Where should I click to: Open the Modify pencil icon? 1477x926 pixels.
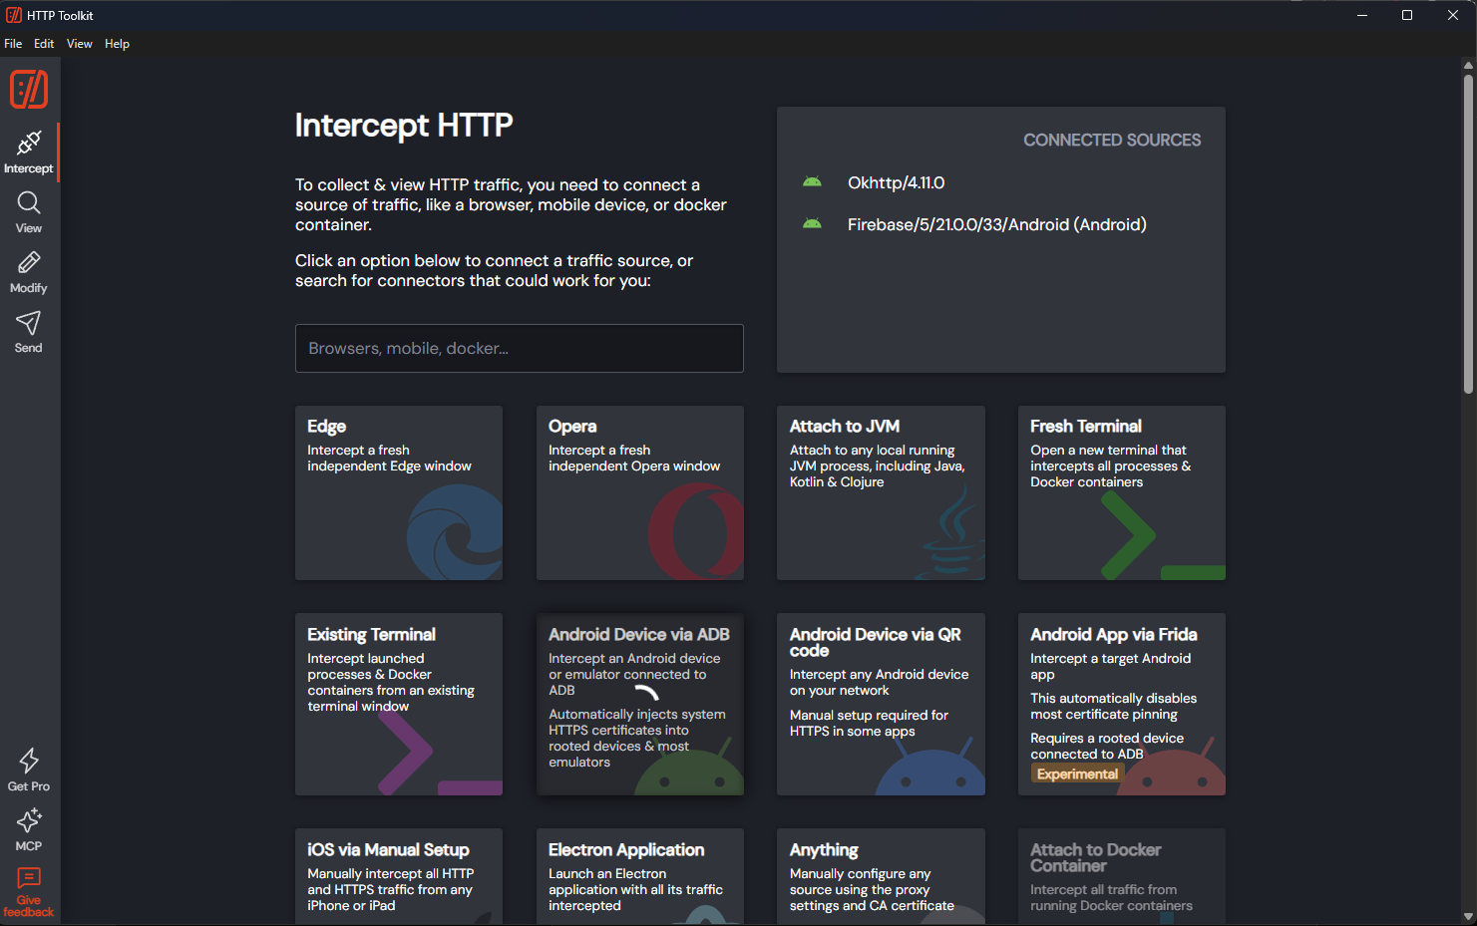(x=29, y=262)
